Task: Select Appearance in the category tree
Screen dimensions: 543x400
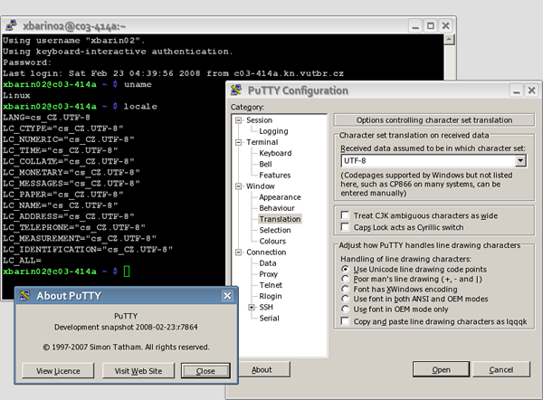Action: tap(280, 197)
